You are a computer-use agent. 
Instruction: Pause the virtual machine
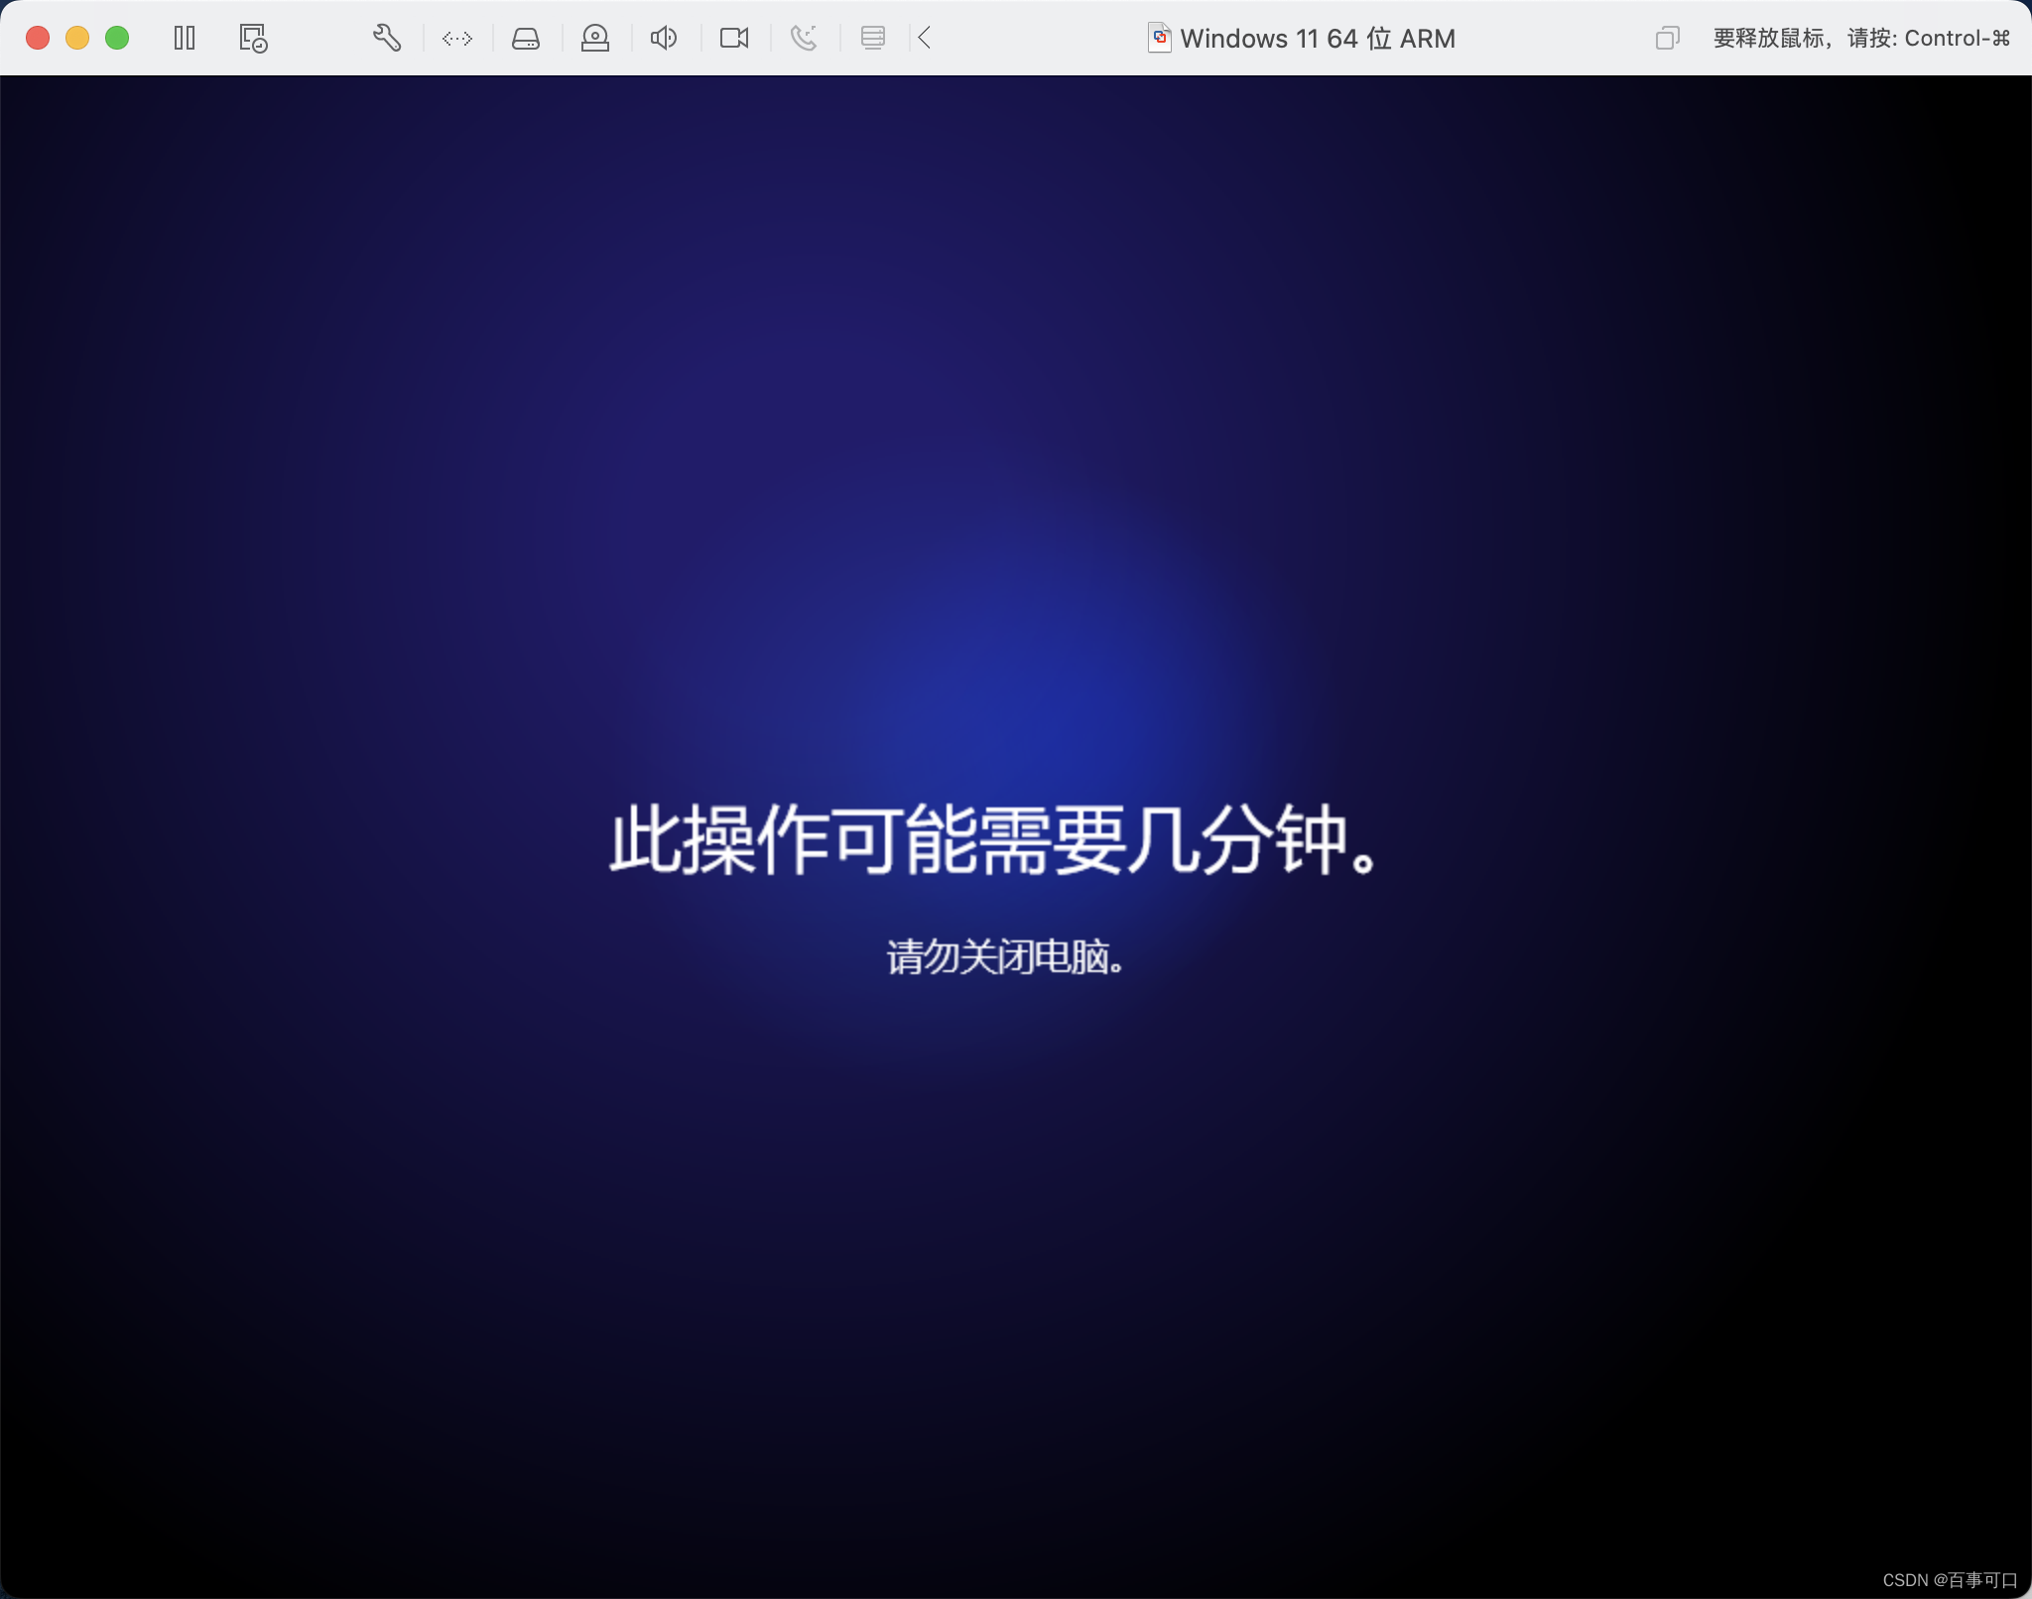pyautogui.click(x=185, y=39)
